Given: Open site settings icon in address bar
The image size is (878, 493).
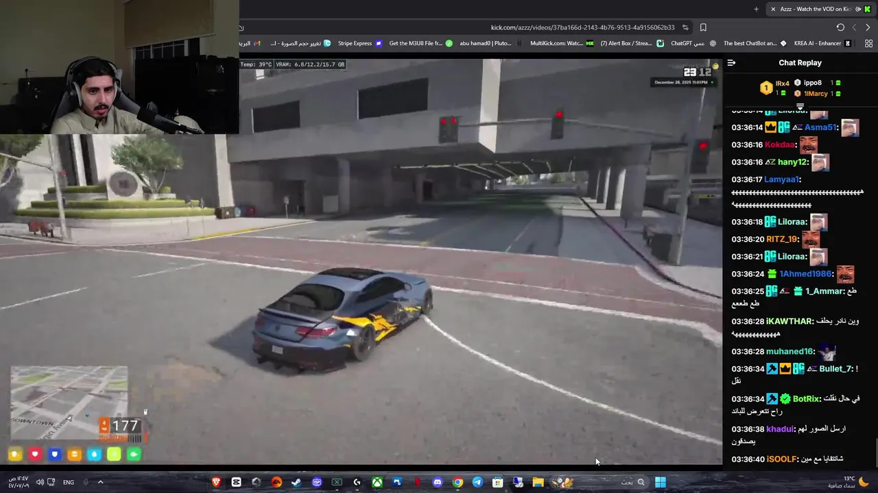Looking at the screenshot, I should 685,27.
